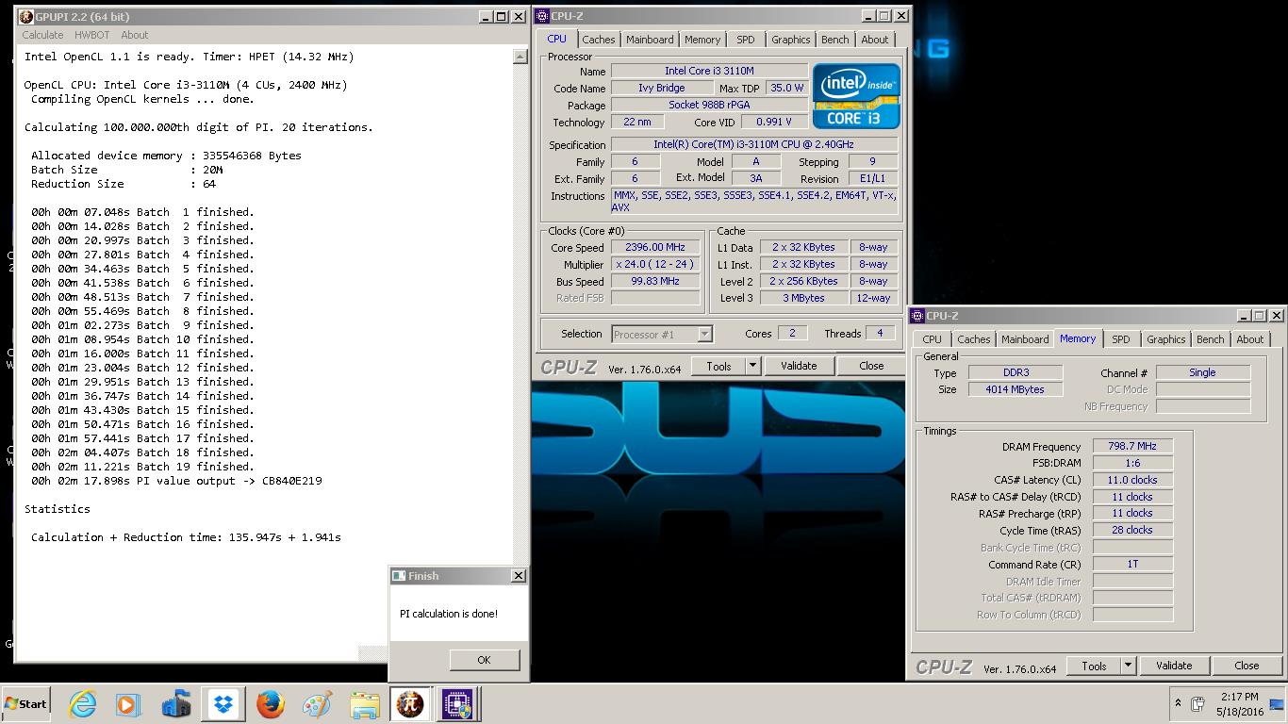Open Internet Explorer from the taskbar
The width and height of the screenshot is (1288, 724).
pos(83,703)
